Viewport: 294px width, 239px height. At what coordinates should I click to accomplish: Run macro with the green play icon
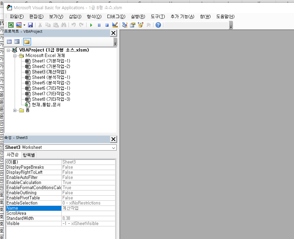(x=91, y=25)
